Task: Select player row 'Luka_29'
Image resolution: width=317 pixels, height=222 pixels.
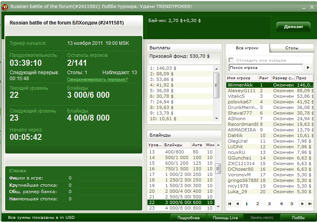Action: click(270, 192)
